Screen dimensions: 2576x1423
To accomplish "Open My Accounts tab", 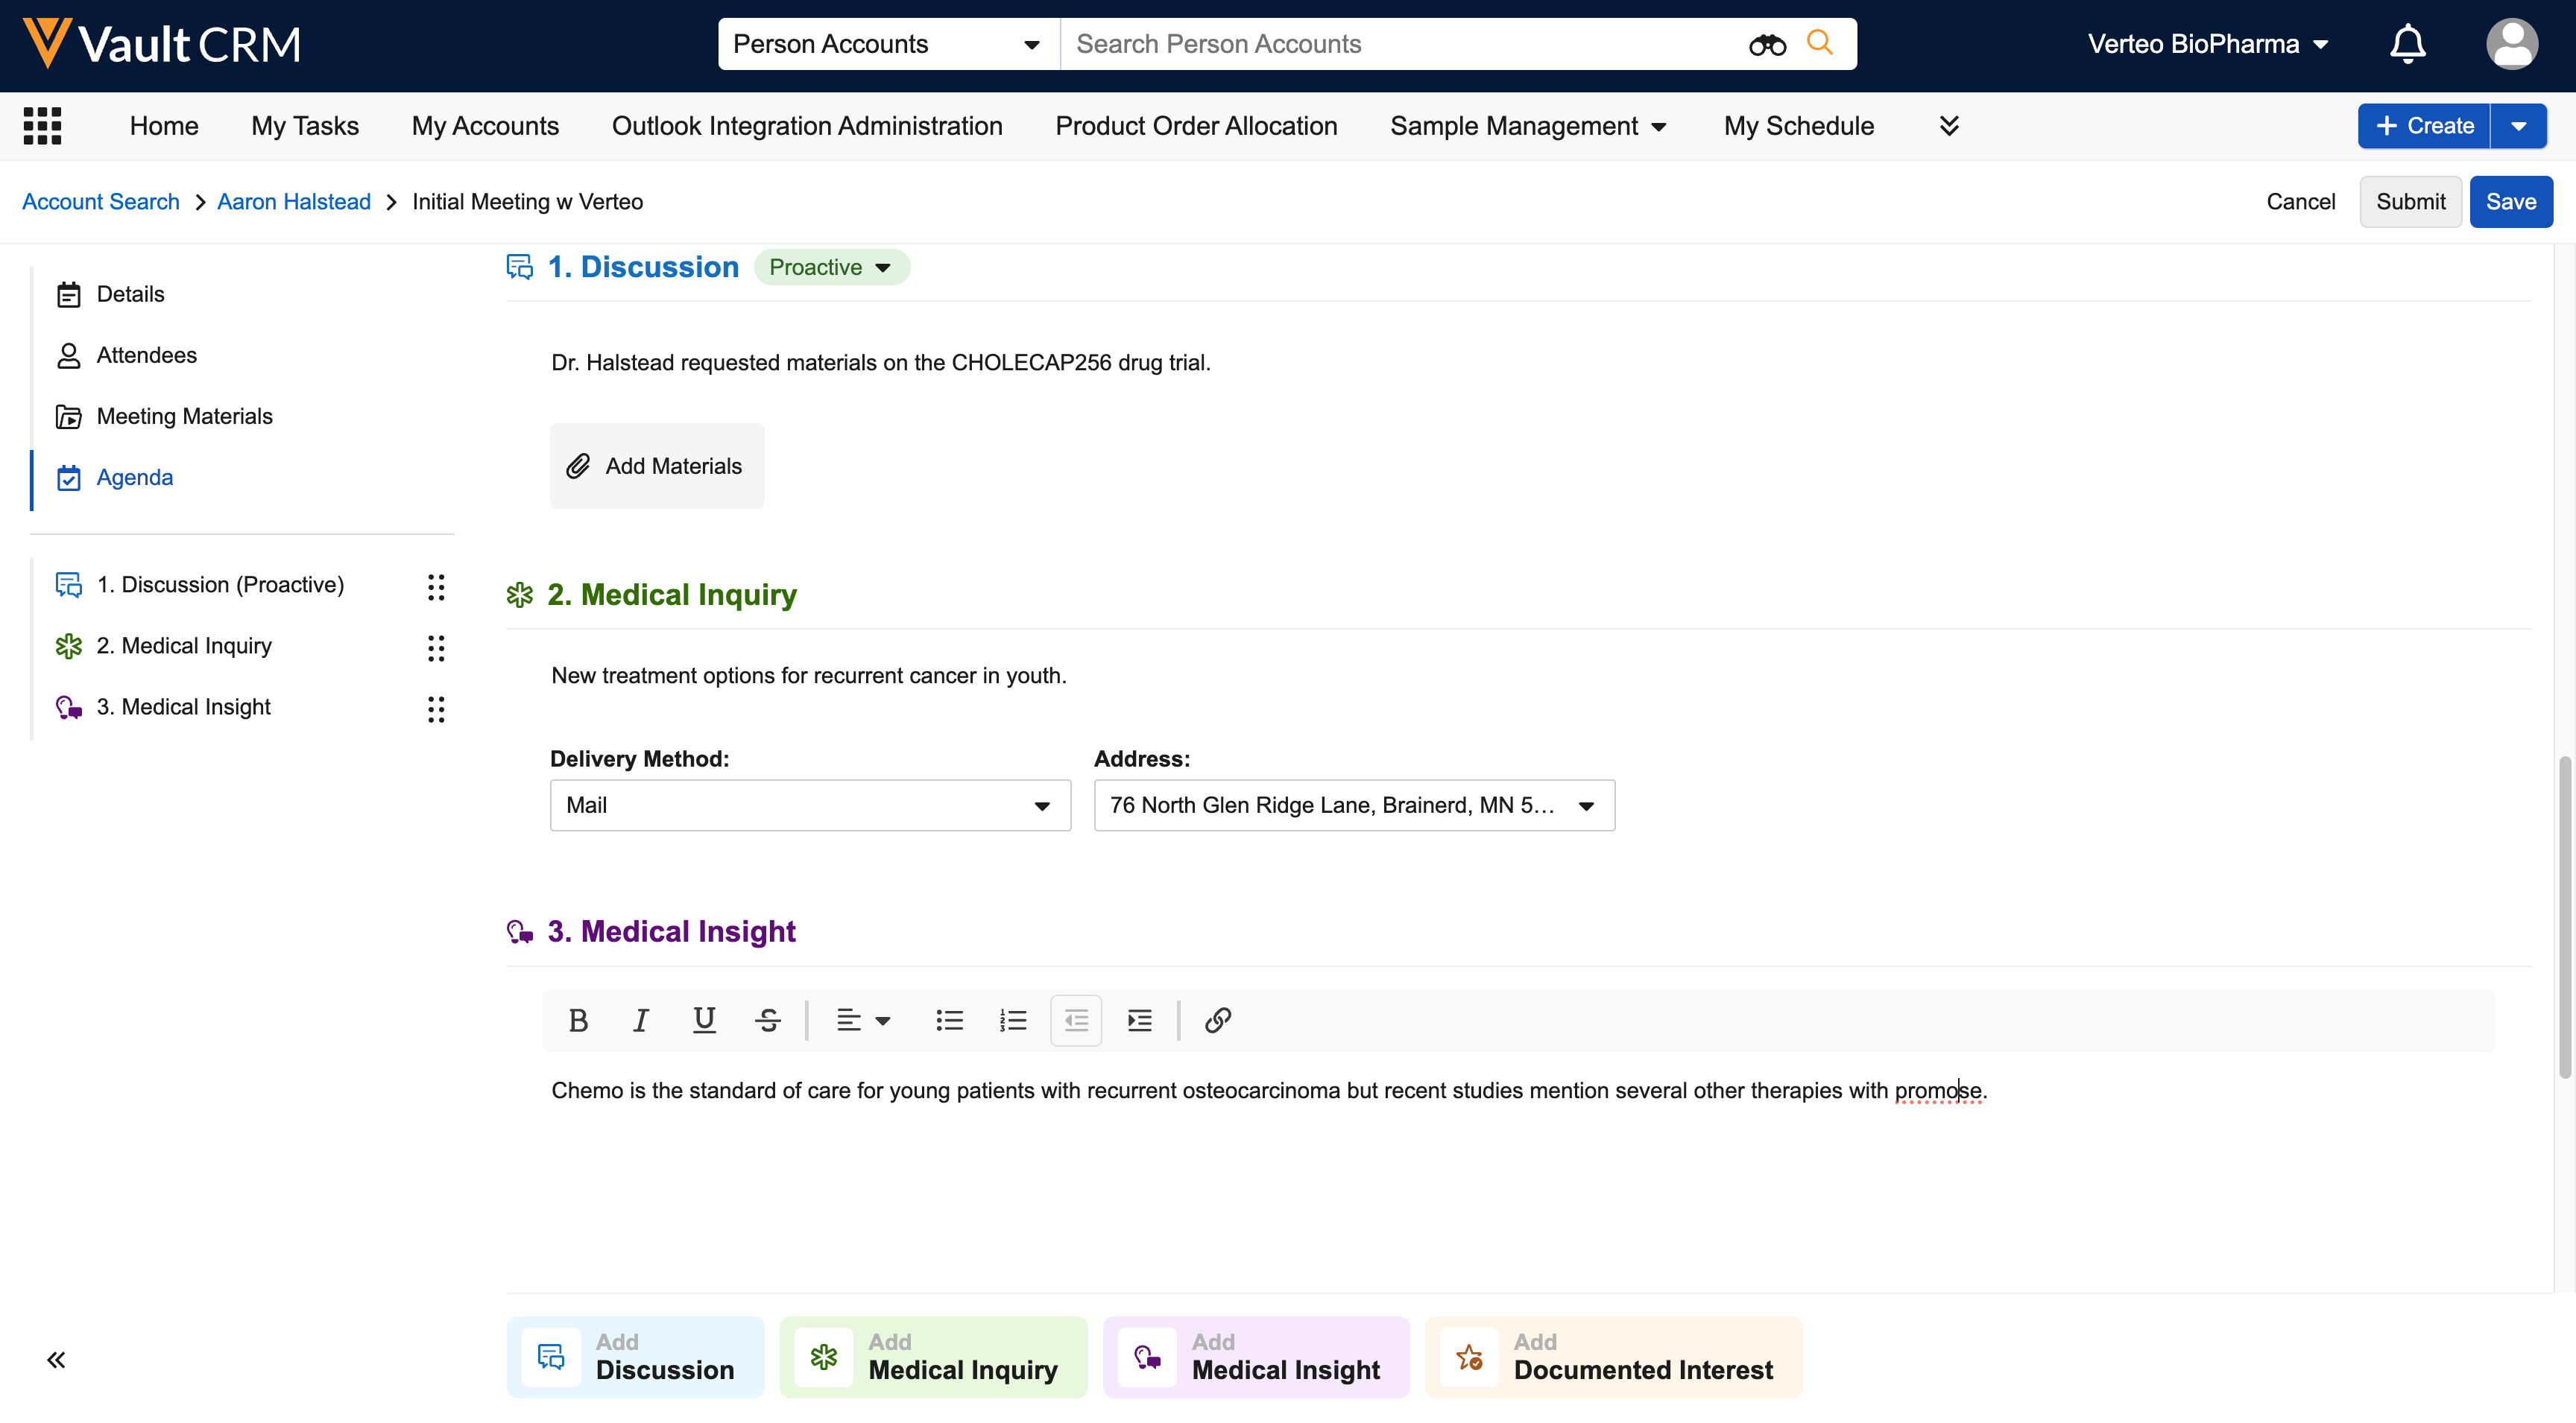I will pos(485,126).
